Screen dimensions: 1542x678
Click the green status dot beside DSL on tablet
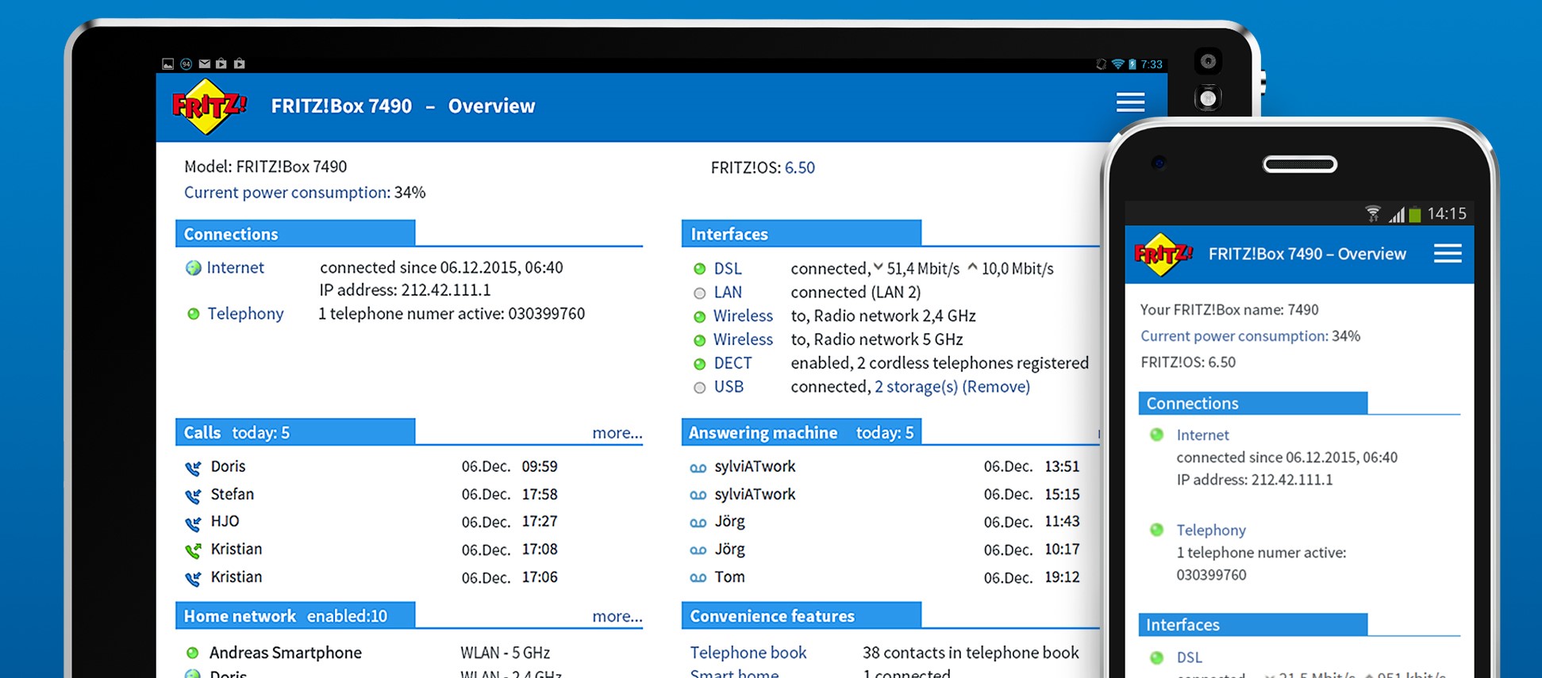699,269
